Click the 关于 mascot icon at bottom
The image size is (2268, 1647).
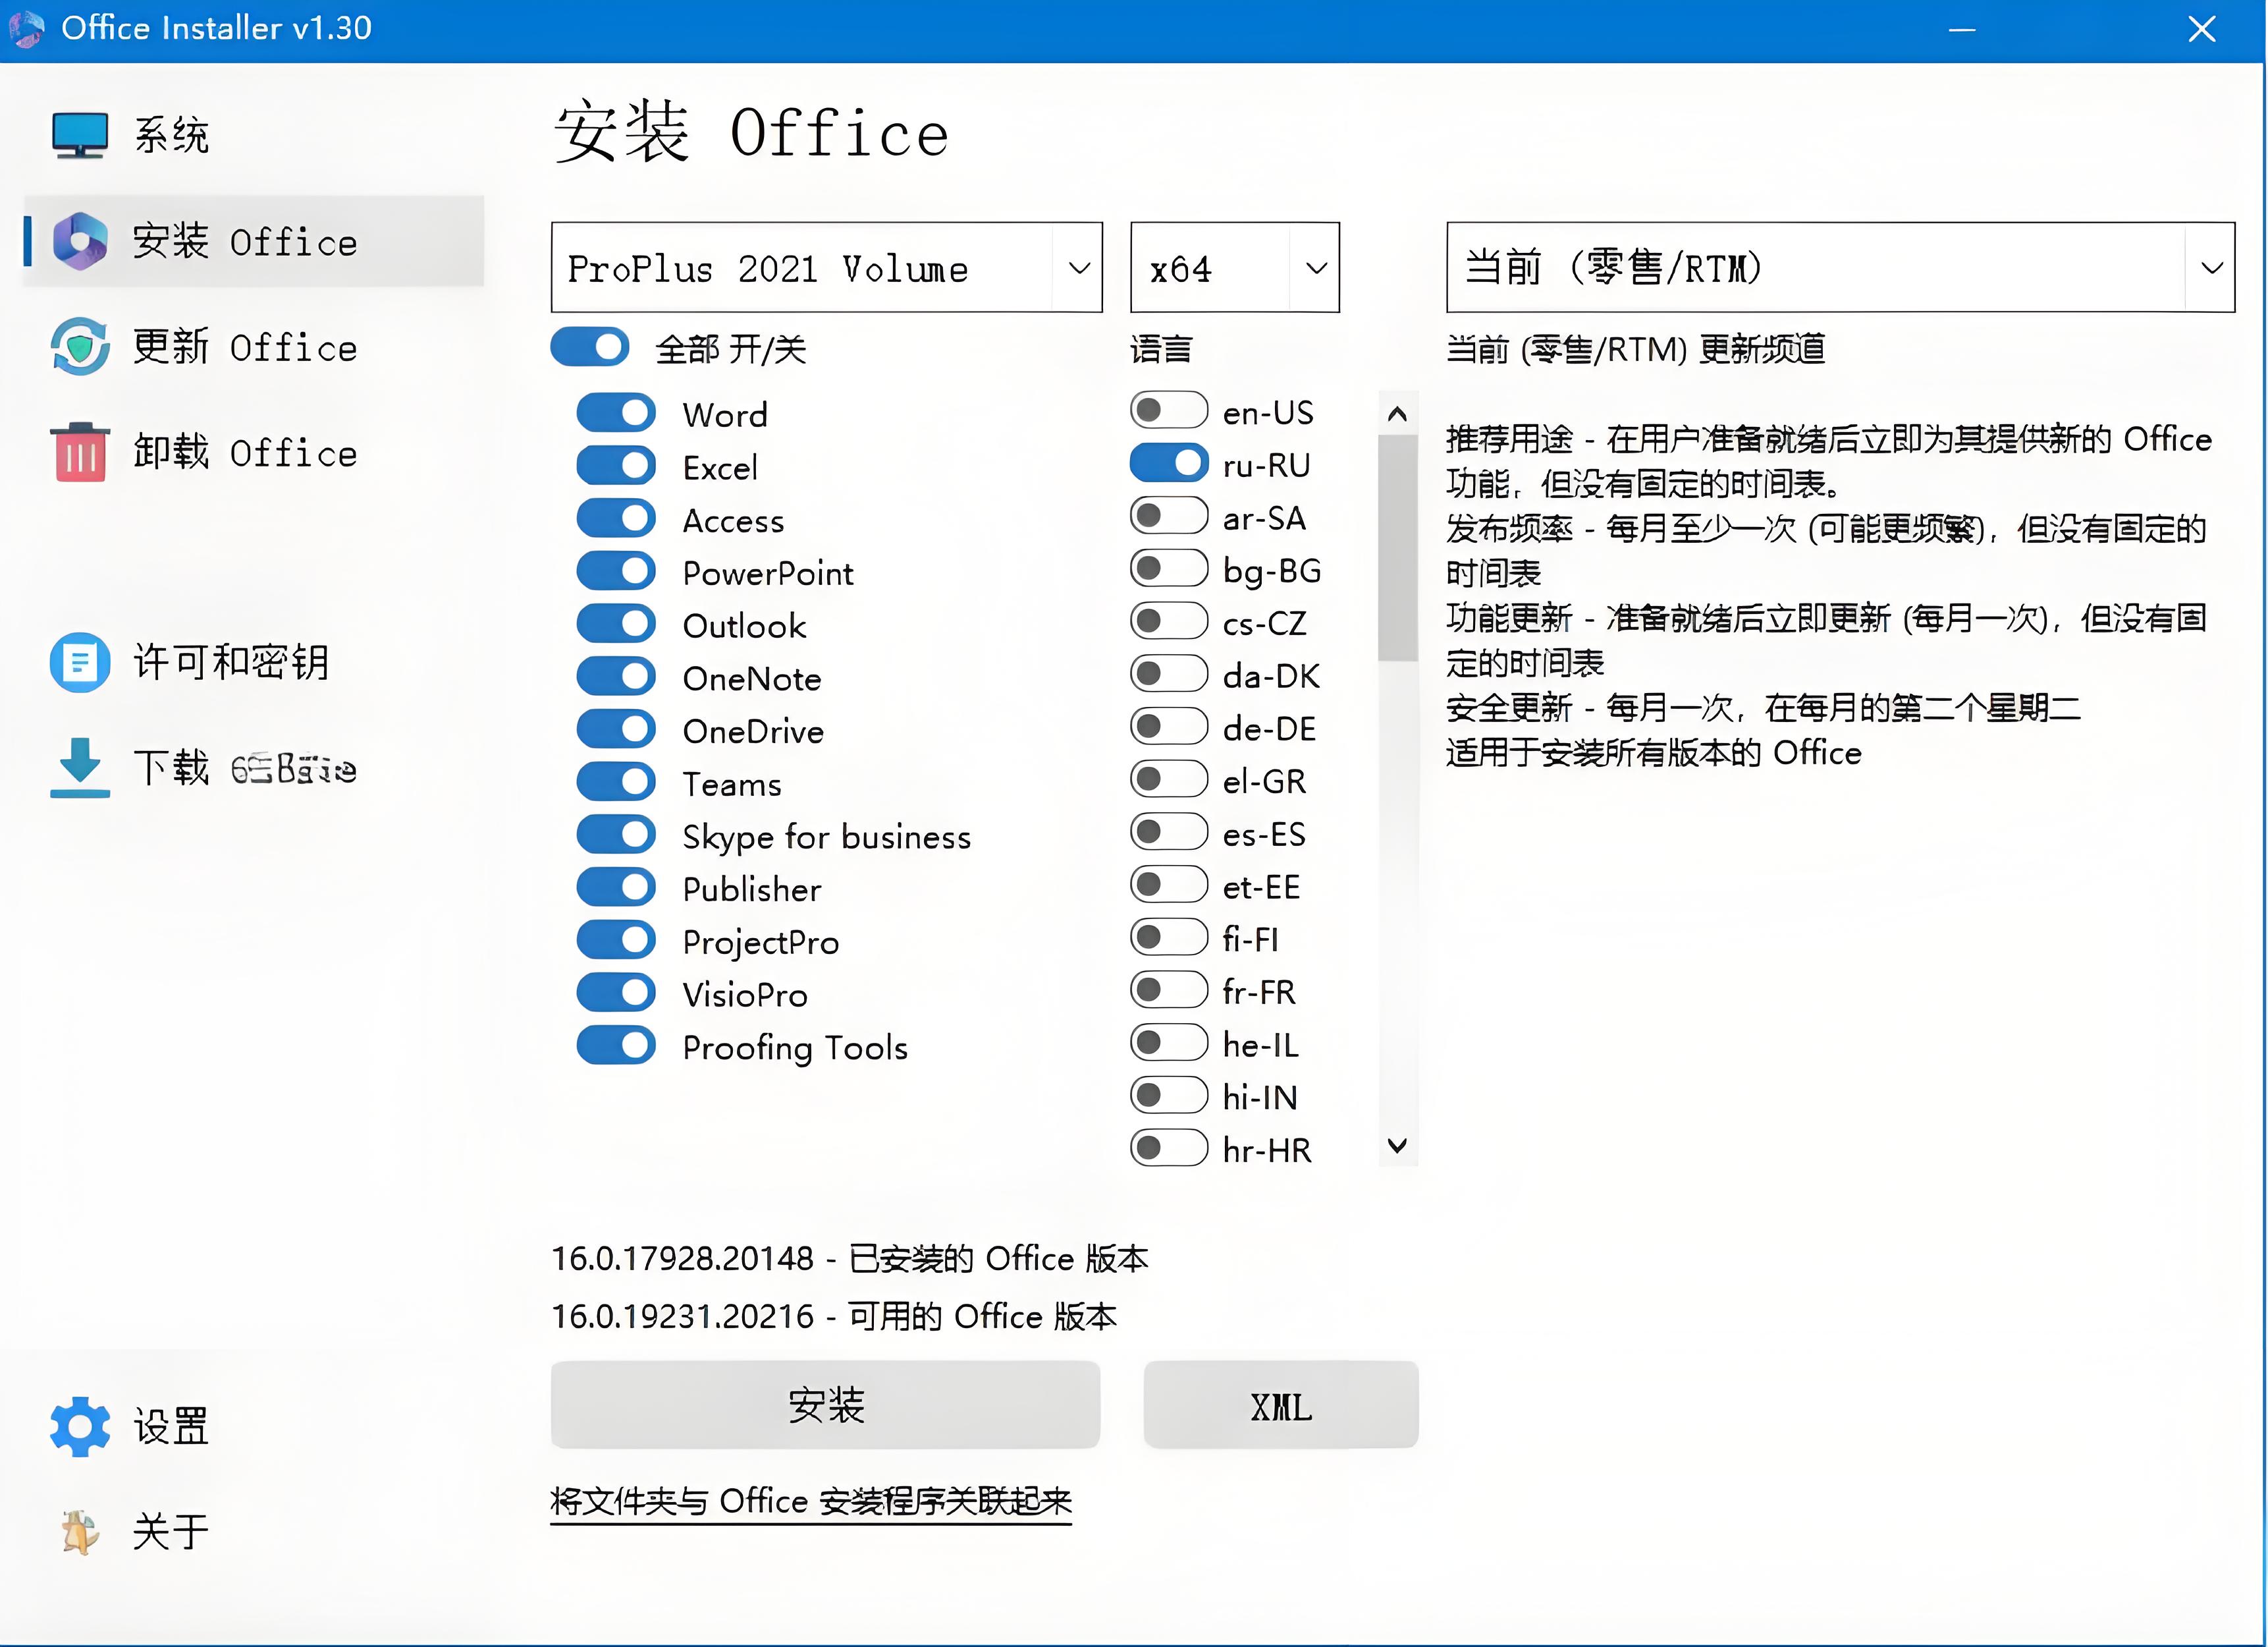[79, 1530]
